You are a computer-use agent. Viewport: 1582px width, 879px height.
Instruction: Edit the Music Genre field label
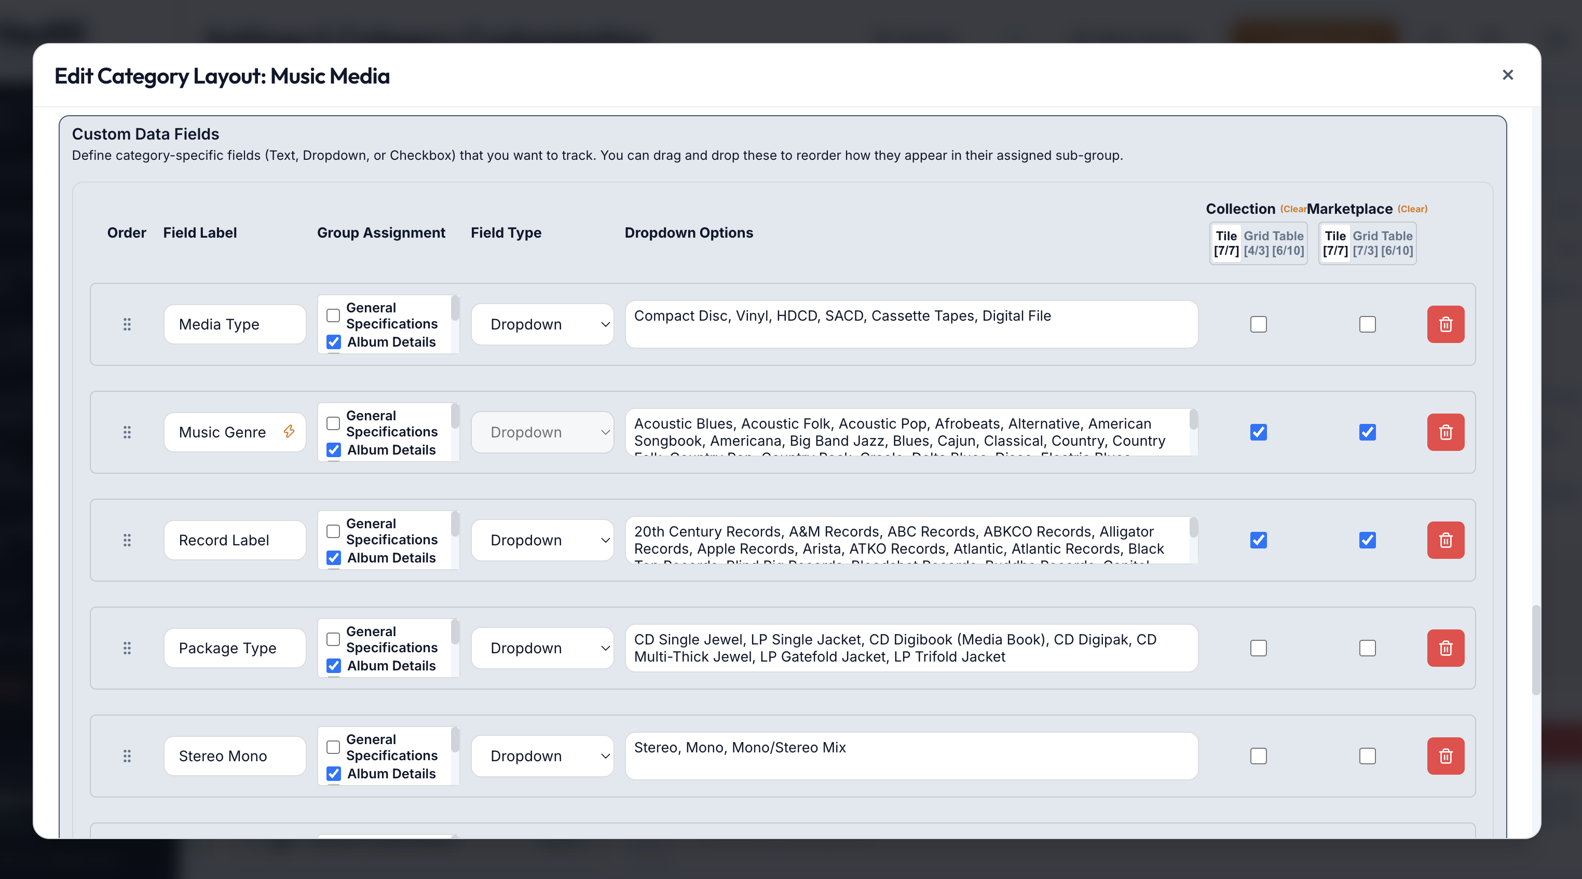(x=235, y=432)
